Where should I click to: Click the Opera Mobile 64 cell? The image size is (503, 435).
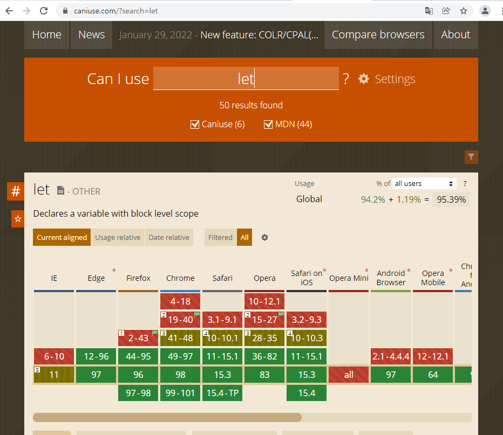433,375
